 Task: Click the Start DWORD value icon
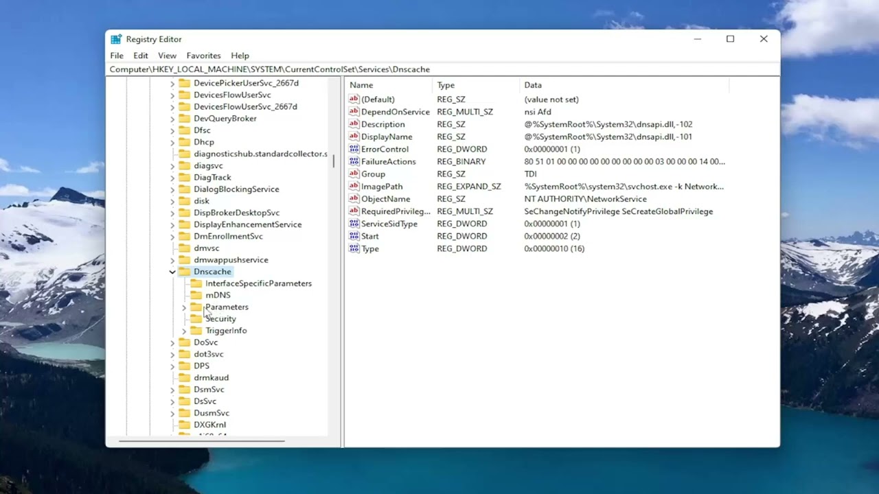(x=354, y=236)
